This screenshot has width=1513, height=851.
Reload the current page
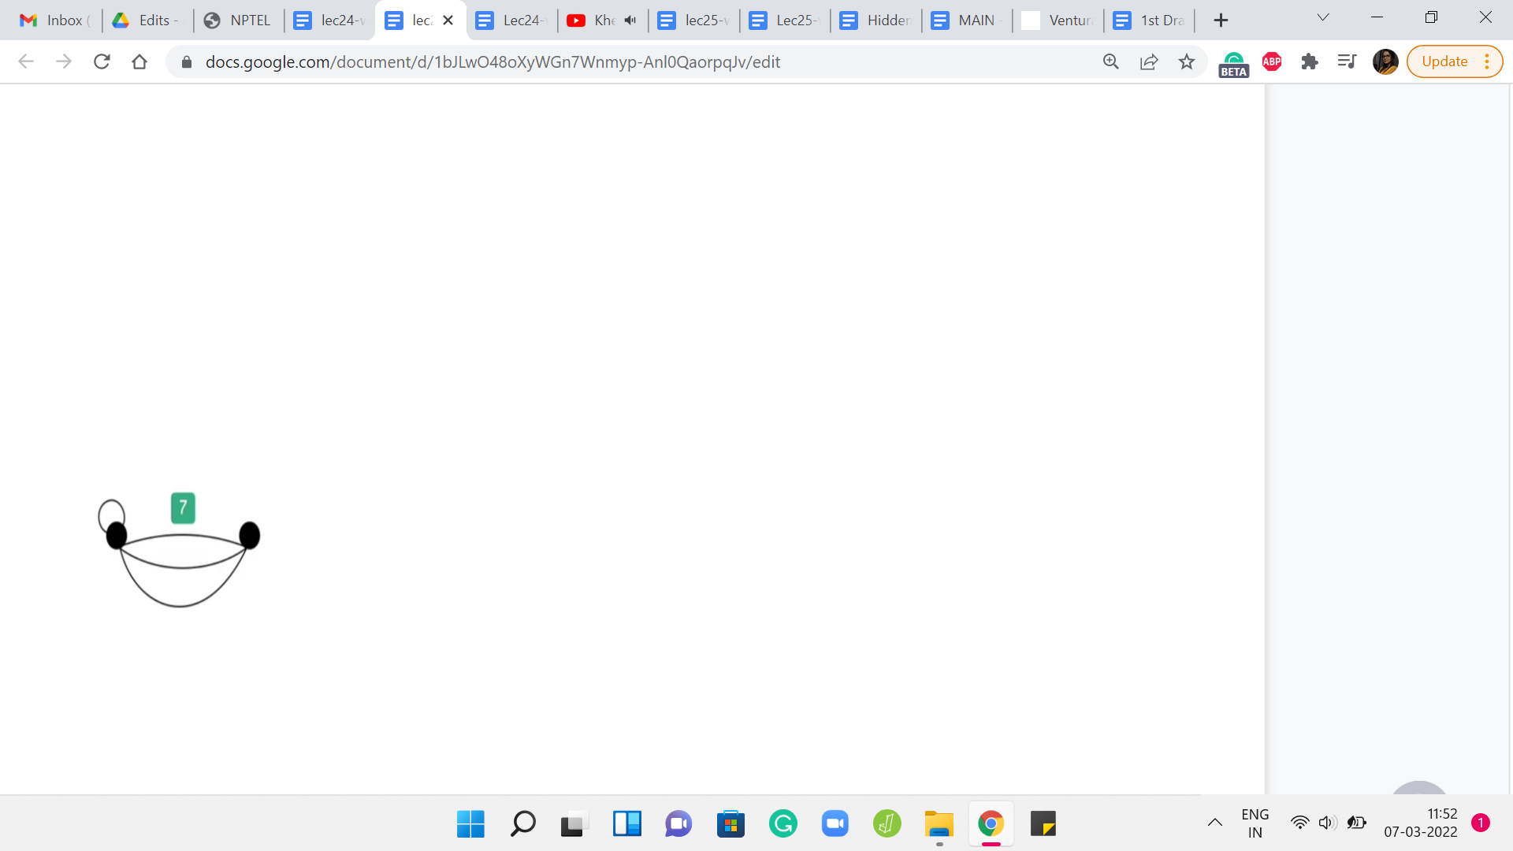pos(102,61)
